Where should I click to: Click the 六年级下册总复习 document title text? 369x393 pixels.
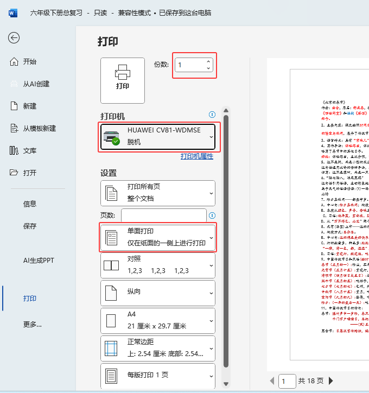[x=56, y=13]
